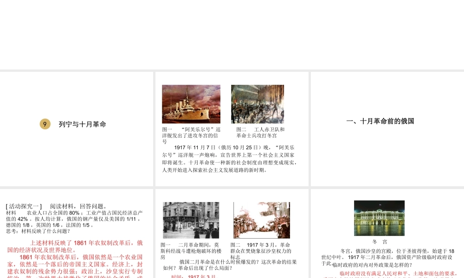Image resolution: width=464 pixels, height=278 pixels.
Task: Click the picture of crowd burning tsarist symbols
Action: coord(262,220)
